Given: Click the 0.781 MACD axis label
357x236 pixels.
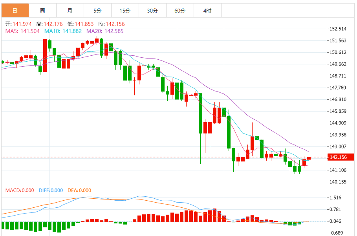Looking at the screenshot, I should pyautogui.click(x=335, y=210).
